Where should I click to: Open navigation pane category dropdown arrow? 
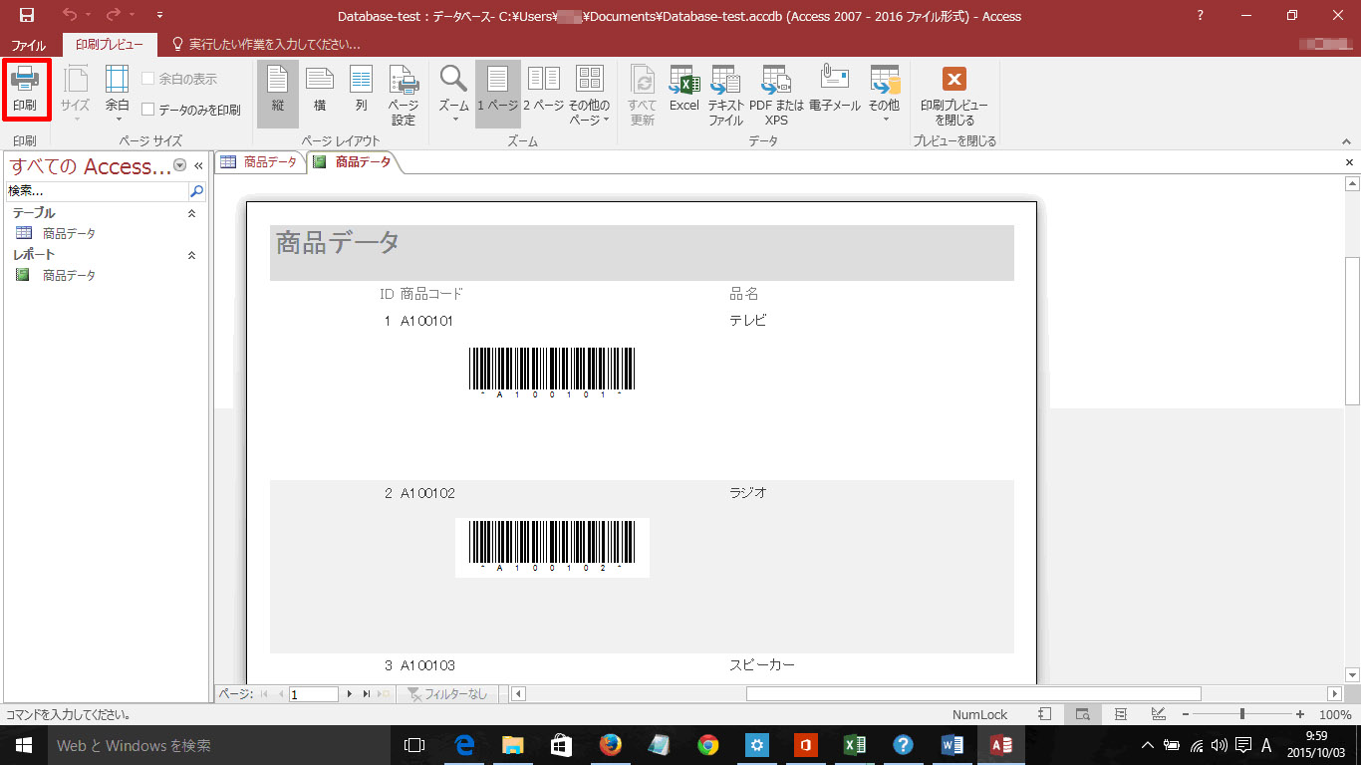tap(179, 165)
